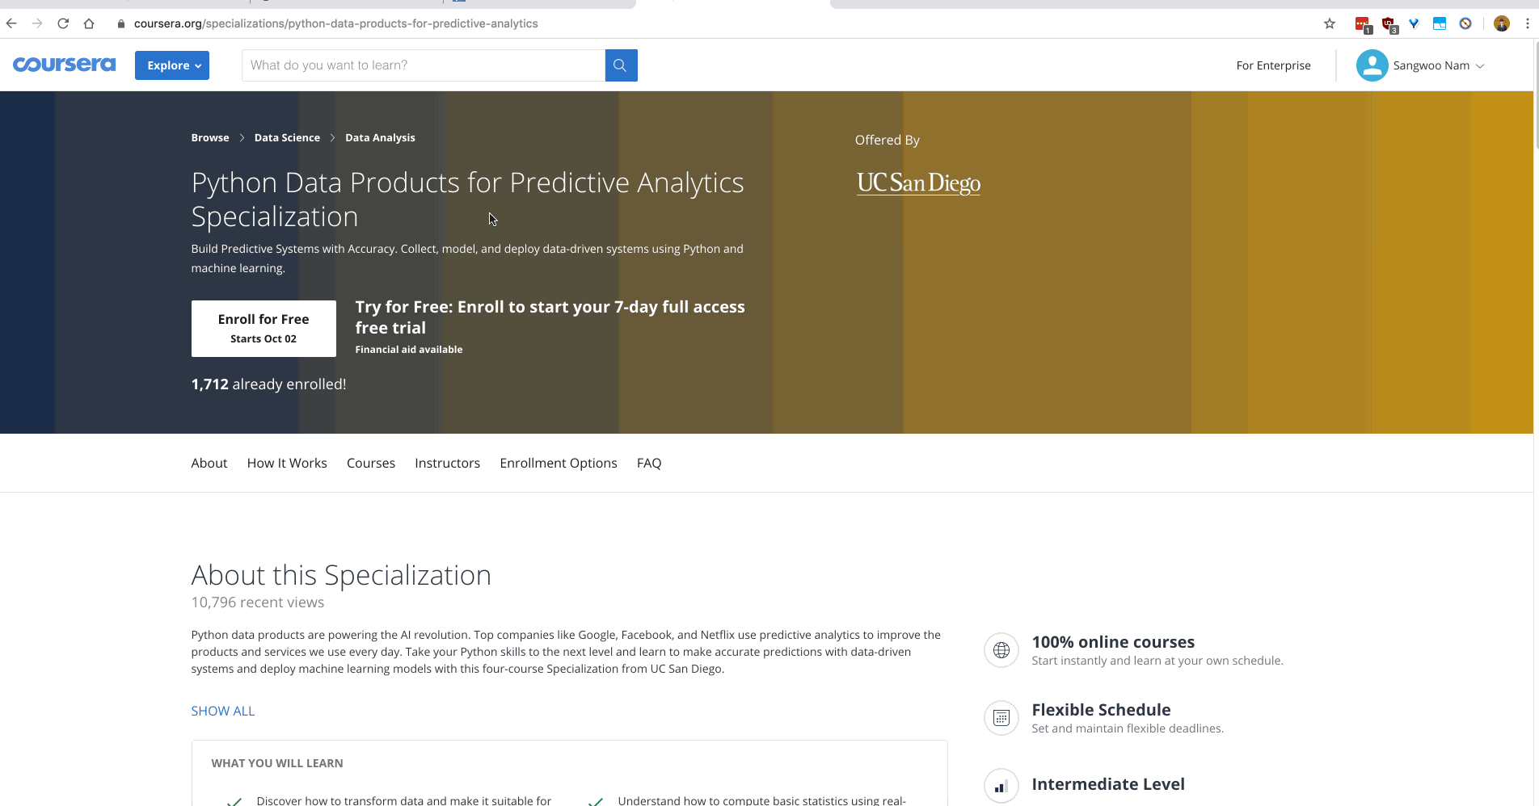Click the 'Offered By' label
Viewport: 1539px width, 806px height.
pyautogui.click(x=888, y=140)
